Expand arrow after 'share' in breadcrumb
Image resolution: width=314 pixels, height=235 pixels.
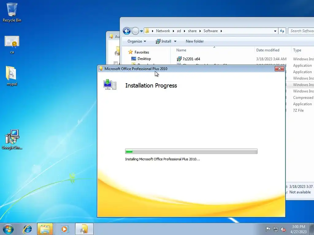[x=200, y=31]
